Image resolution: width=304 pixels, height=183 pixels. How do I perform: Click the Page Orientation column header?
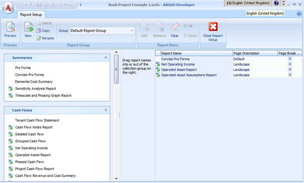[x=255, y=53]
